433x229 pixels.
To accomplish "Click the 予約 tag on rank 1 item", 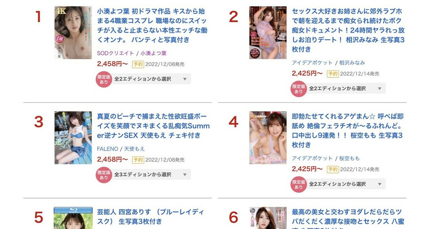I will tap(138, 64).
